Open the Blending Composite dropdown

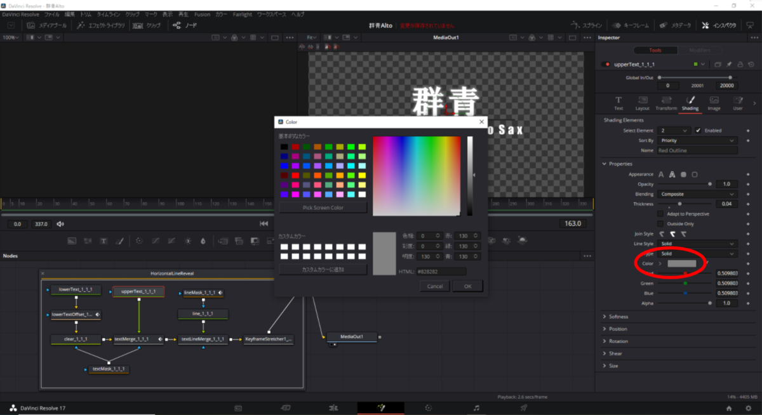[x=697, y=194]
